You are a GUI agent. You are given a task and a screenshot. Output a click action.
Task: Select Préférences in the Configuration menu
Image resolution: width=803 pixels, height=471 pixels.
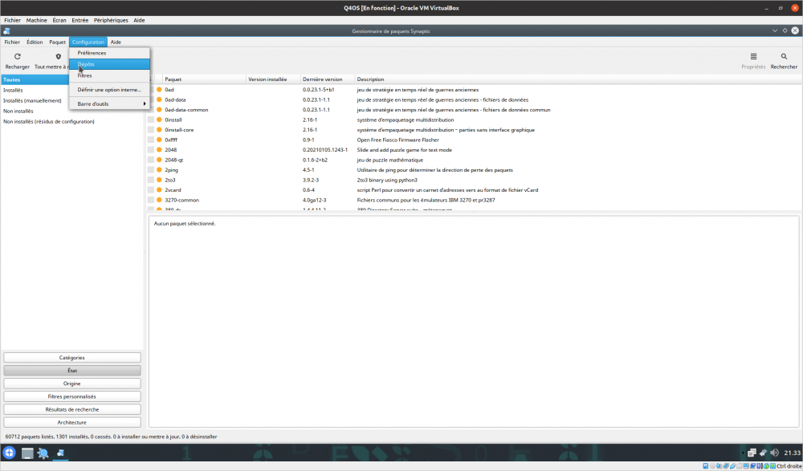[x=92, y=53]
